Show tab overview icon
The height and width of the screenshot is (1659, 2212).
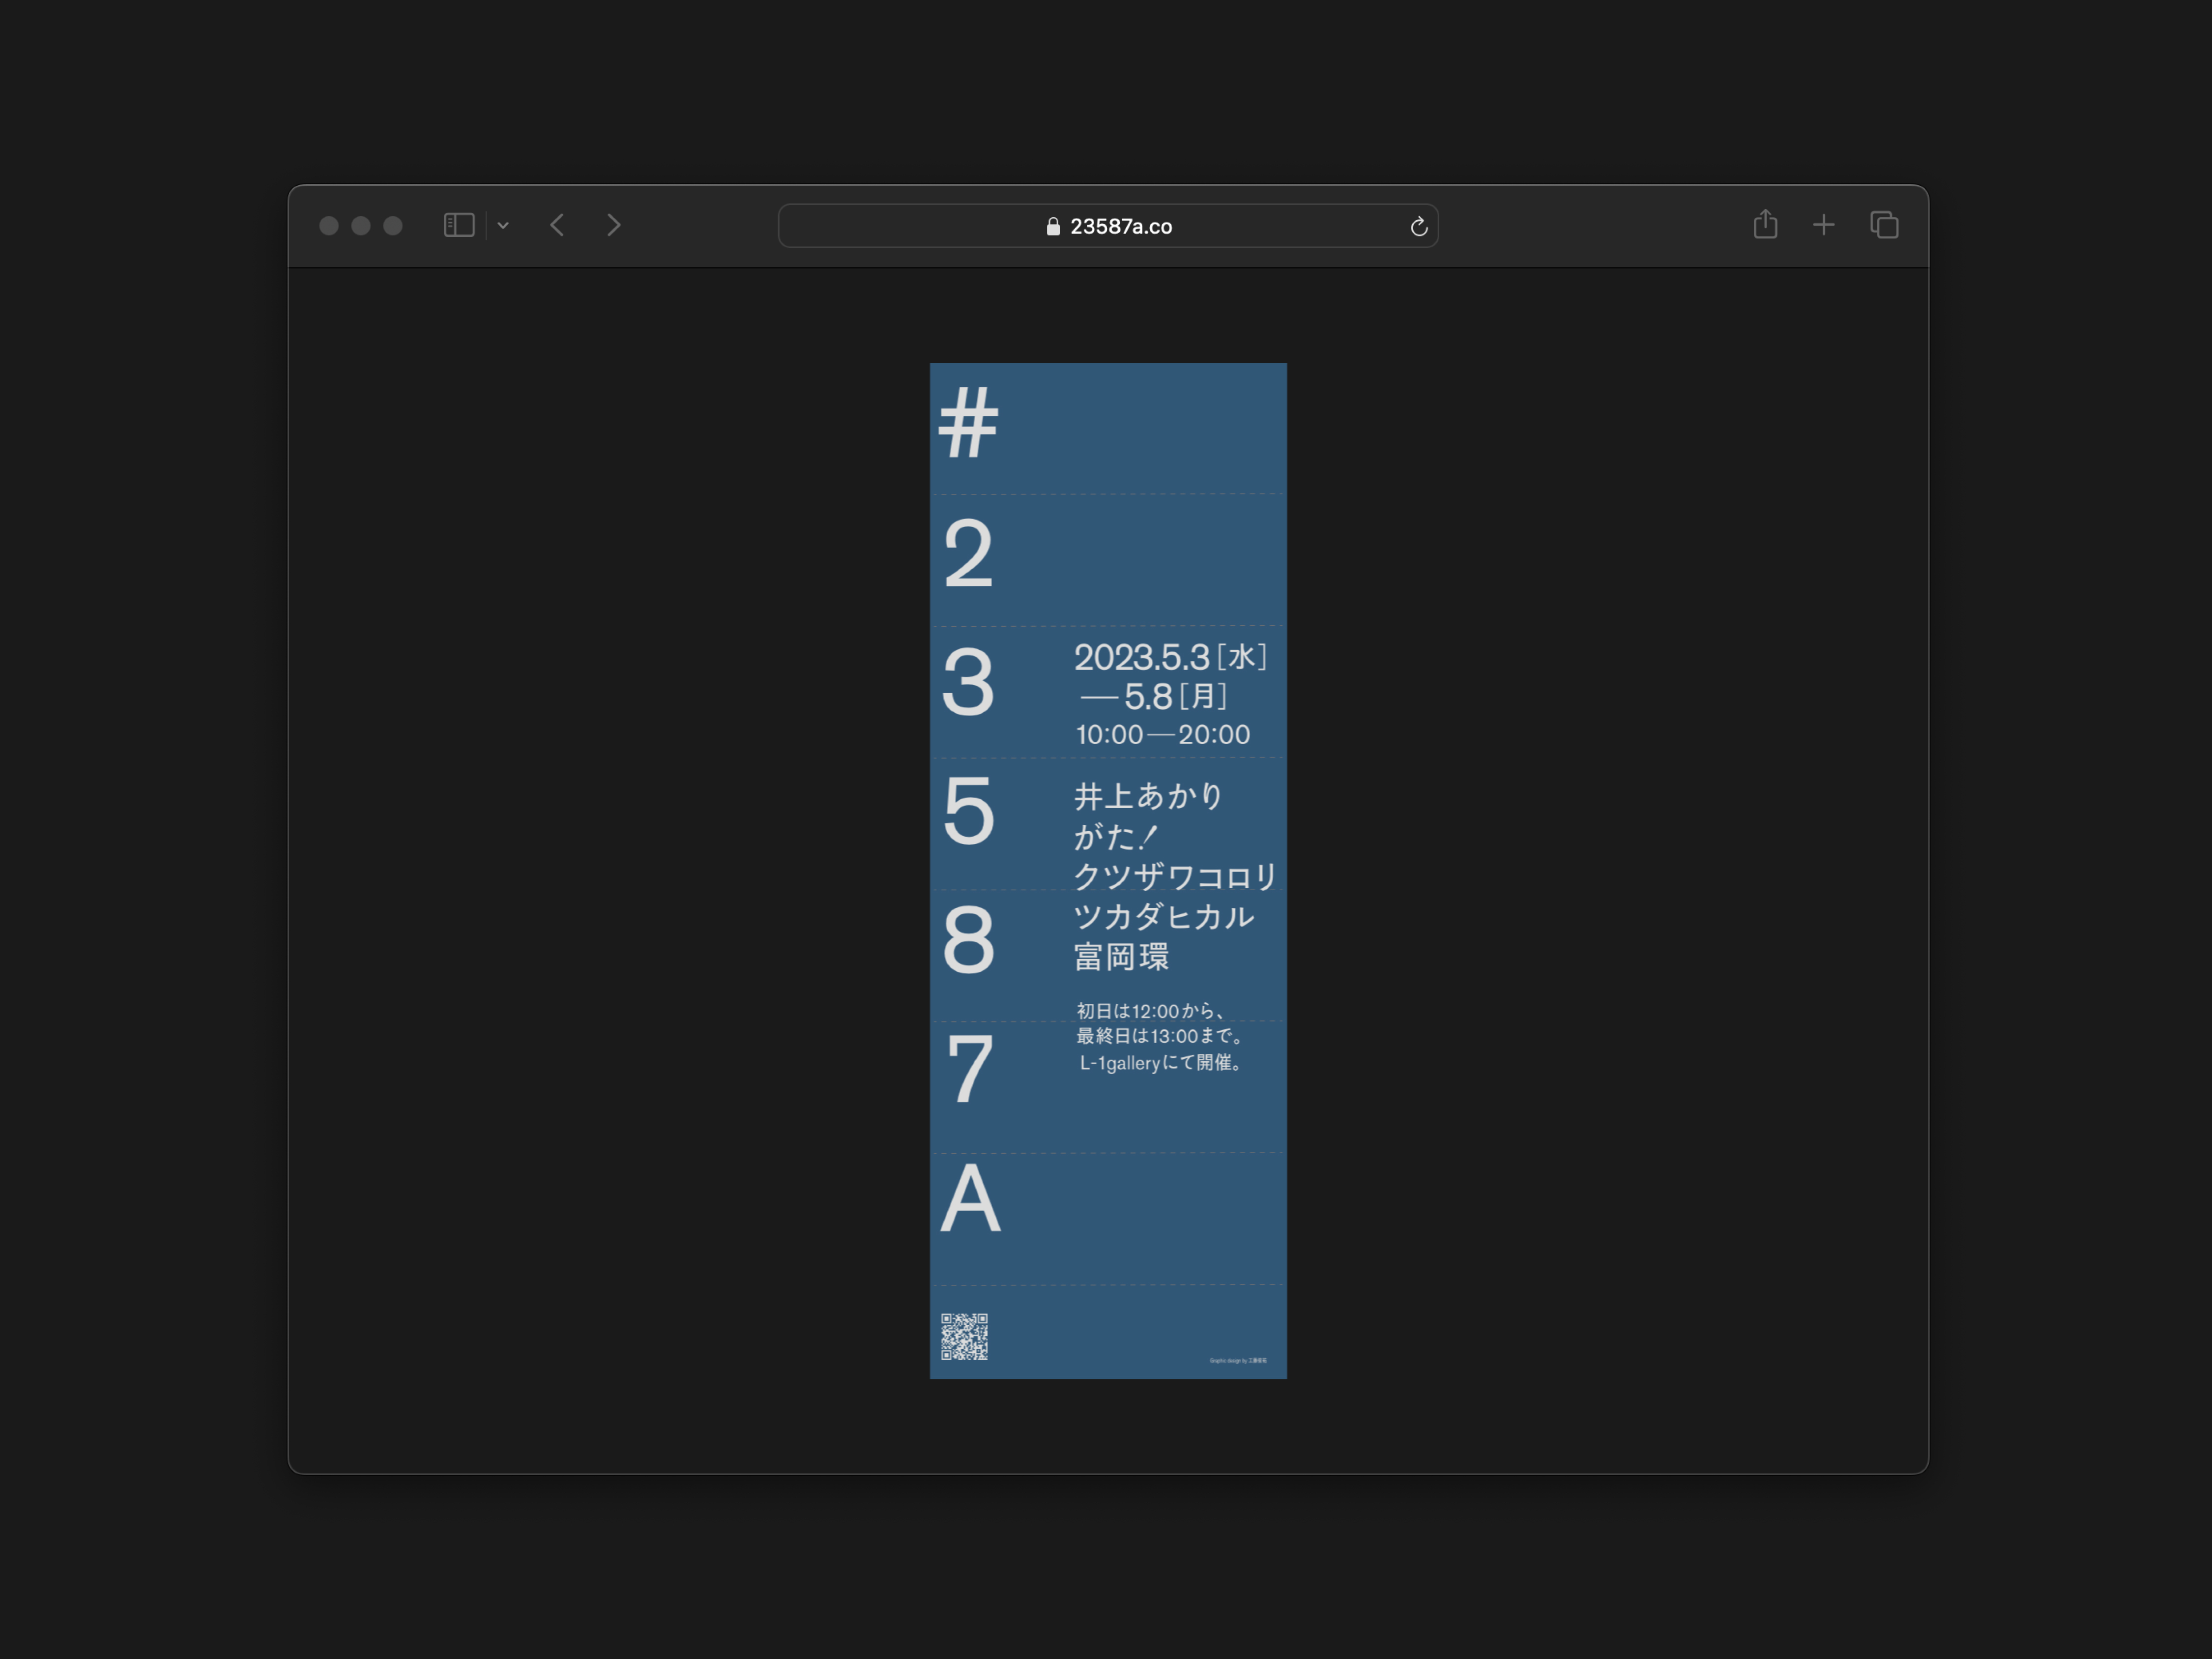(1884, 225)
